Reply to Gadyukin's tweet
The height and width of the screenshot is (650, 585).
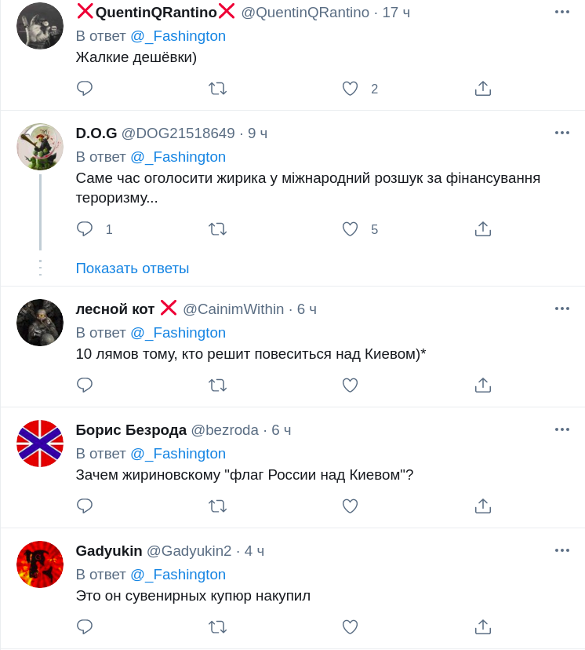click(x=85, y=626)
